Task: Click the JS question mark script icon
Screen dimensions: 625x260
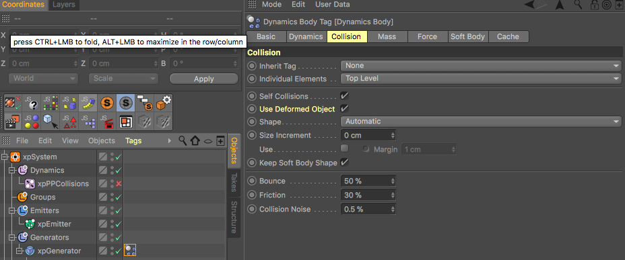Action: pyautogui.click(x=31, y=103)
